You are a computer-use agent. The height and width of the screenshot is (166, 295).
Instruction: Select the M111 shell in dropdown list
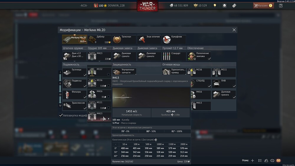point(99,105)
